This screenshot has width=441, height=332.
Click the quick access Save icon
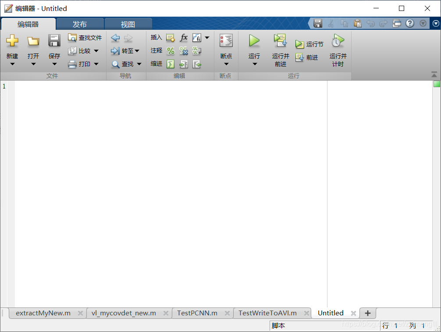tap(318, 23)
